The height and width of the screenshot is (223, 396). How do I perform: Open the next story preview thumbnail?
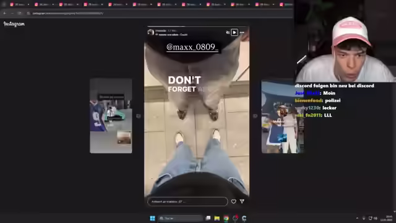[282, 117]
